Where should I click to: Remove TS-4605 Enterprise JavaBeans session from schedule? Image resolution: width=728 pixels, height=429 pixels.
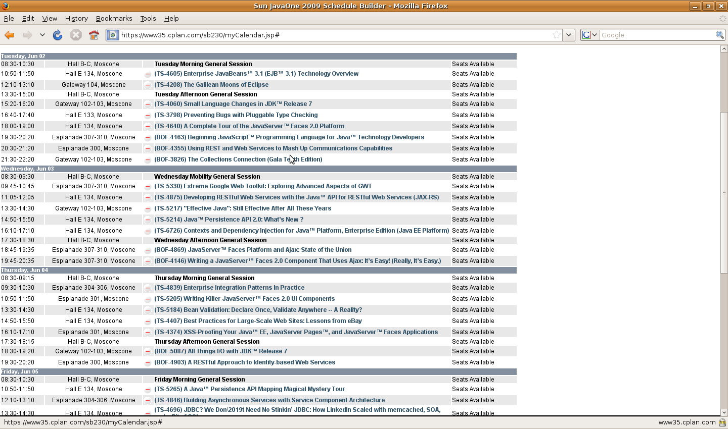click(x=148, y=74)
